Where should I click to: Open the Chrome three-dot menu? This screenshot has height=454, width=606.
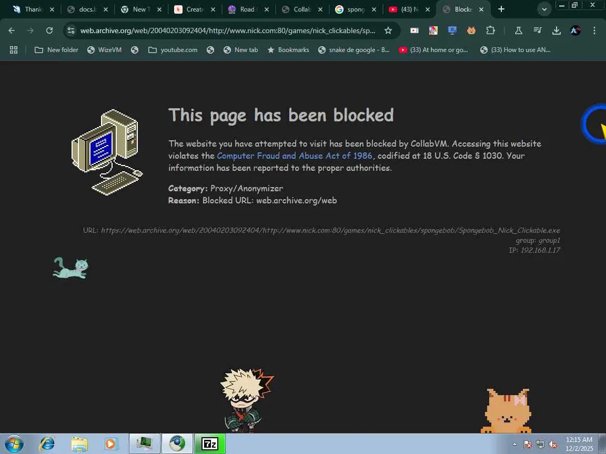point(594,30)
